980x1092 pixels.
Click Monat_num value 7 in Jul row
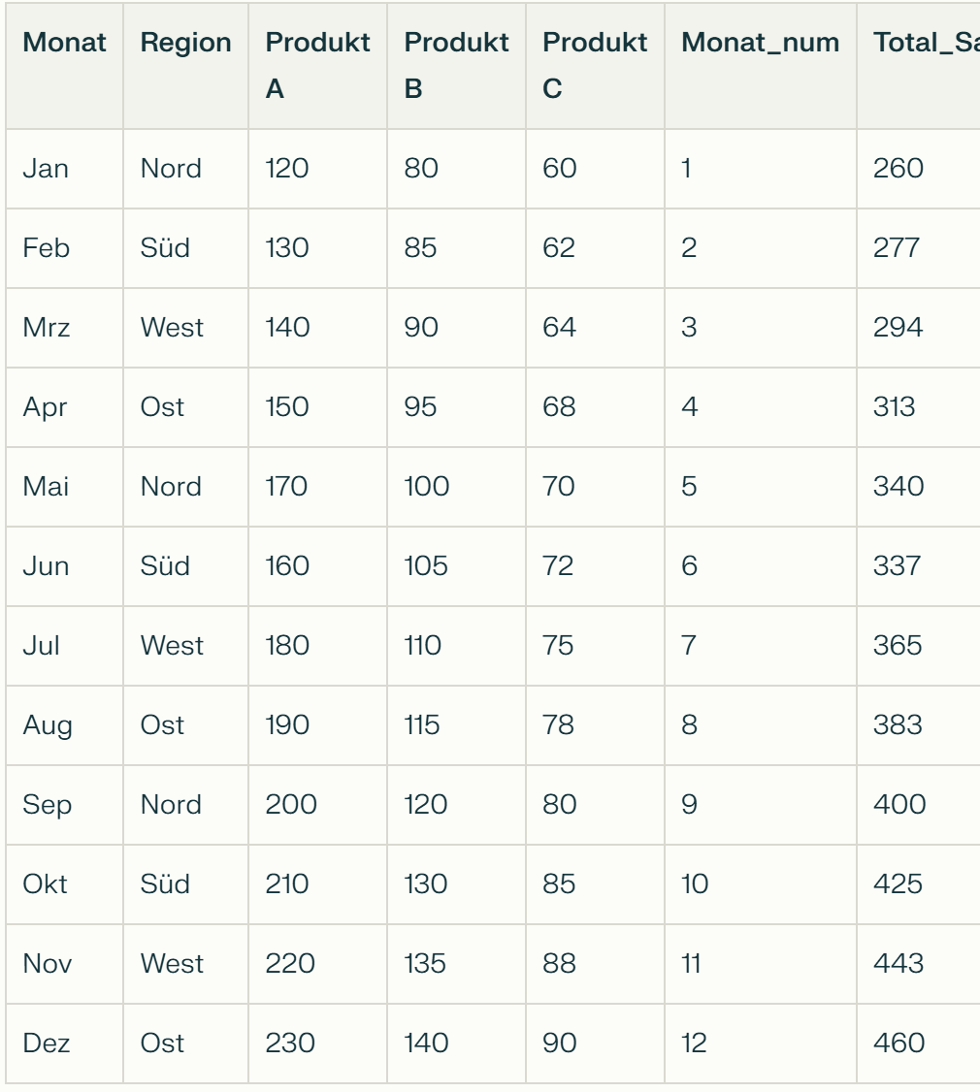[x=760, y=645]
